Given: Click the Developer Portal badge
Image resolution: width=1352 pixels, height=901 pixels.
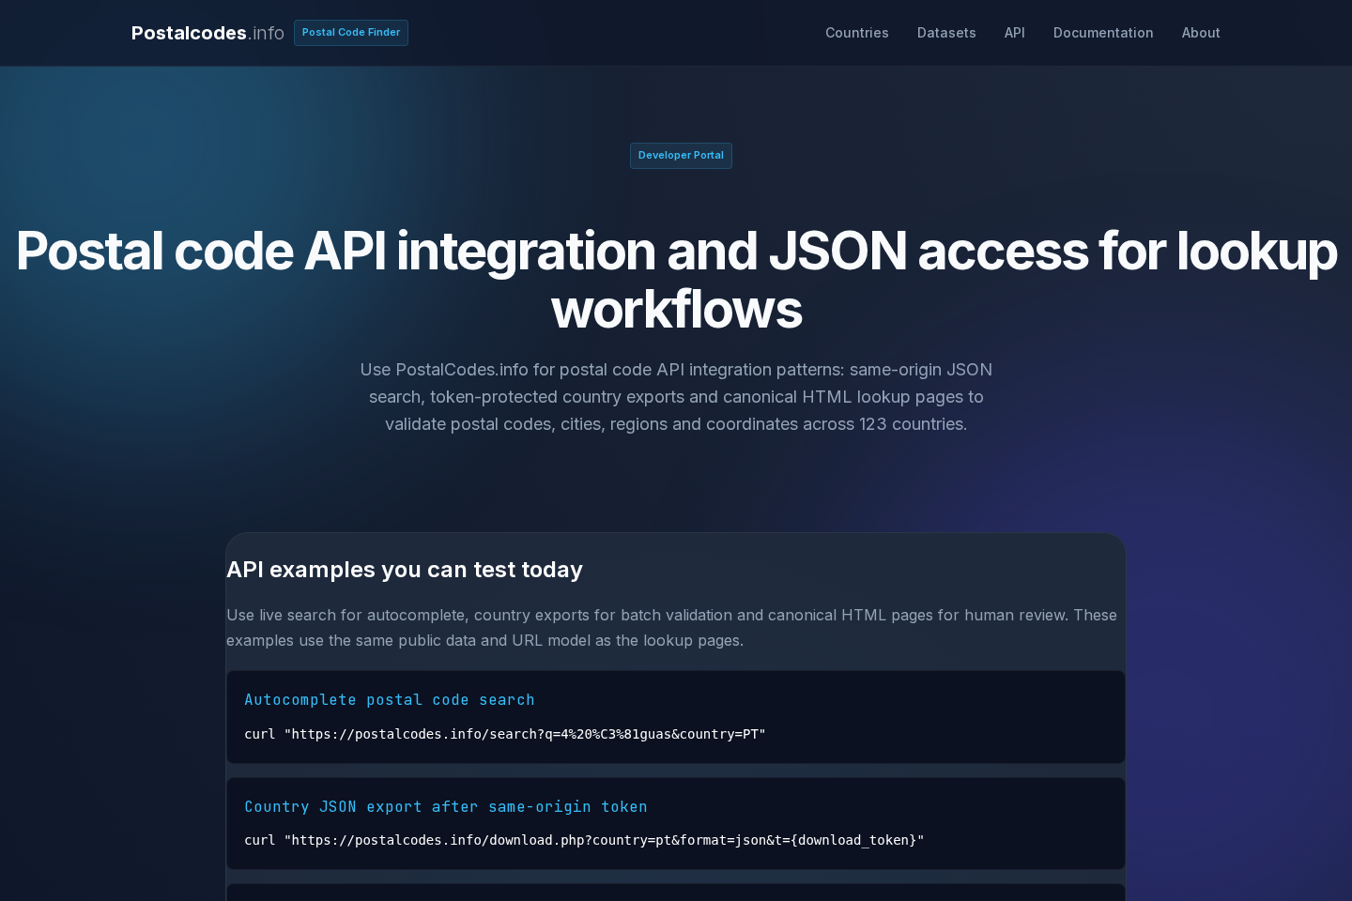Looking at the screenshot, I should click(681, 156).
